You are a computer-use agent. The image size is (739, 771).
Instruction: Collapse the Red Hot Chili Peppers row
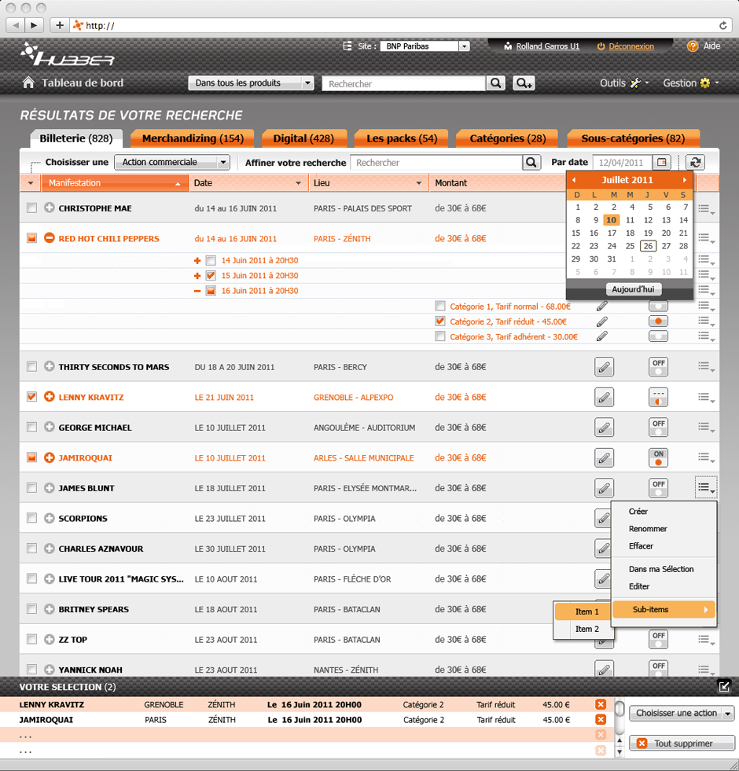pos(50,238)
